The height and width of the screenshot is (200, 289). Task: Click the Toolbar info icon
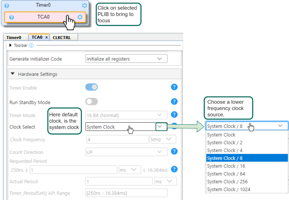point(31,46)
